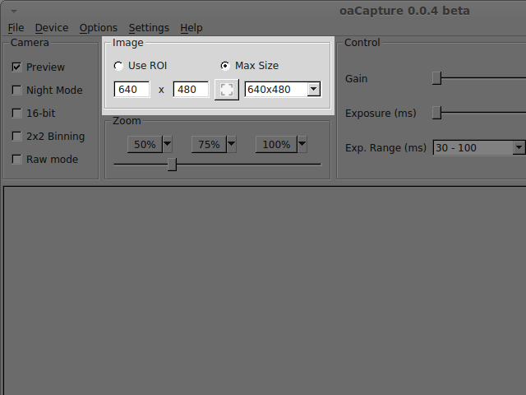The image size is (526, 395).
Task: Choose the Max Size radio option
Action: click(x=225, y=66)
